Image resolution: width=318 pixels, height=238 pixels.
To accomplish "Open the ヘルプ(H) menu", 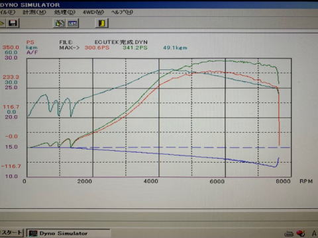I will pos(122,12).
